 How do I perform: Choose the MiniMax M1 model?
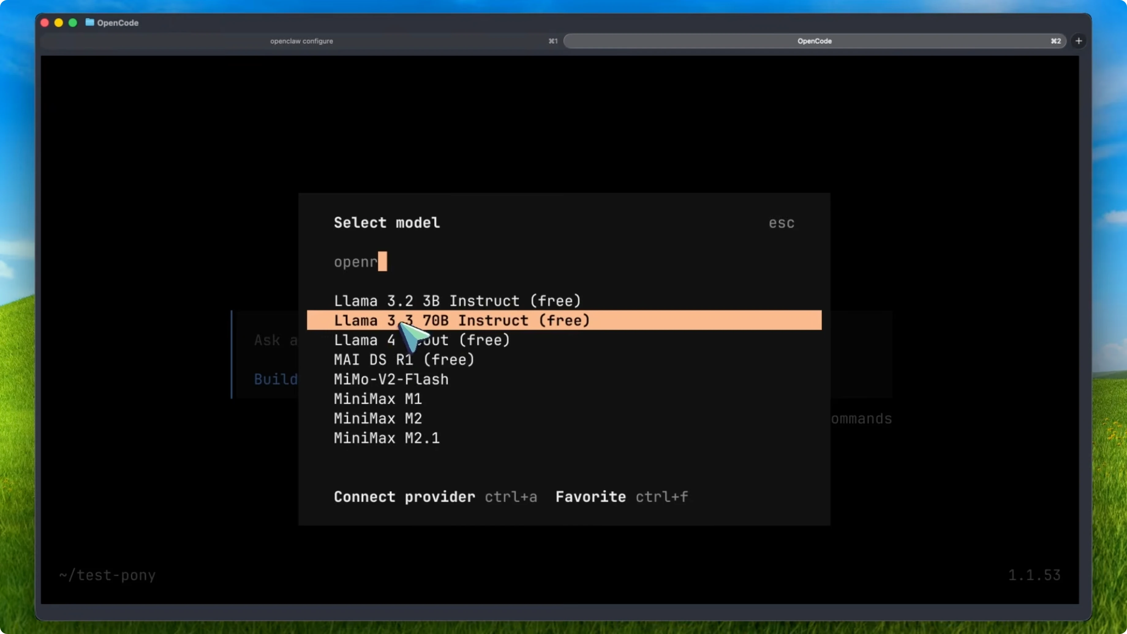(x=378, y=398)
